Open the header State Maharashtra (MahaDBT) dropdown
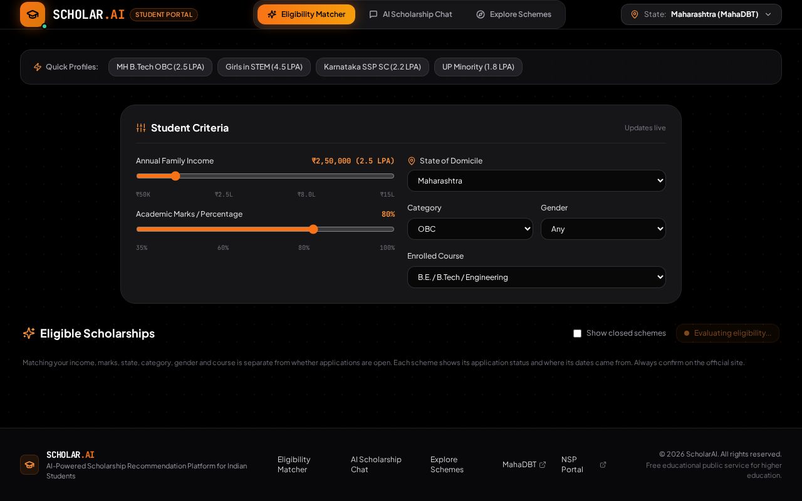802x501 pixels. (701, 14)
